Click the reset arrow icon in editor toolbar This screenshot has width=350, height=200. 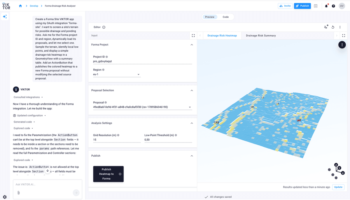pos(333,27)
